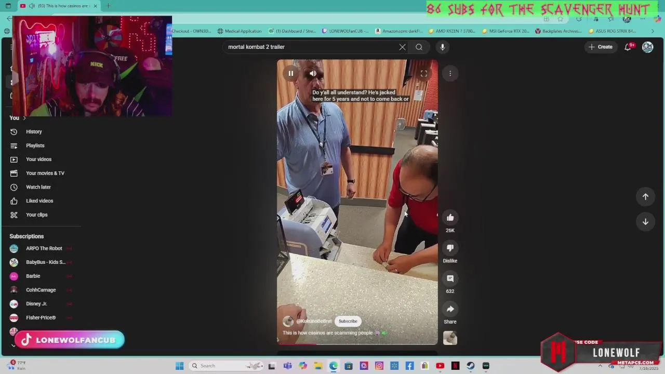
Task: Subscribe to @KukunoBeBrat channel
Action: click(348, 321)
